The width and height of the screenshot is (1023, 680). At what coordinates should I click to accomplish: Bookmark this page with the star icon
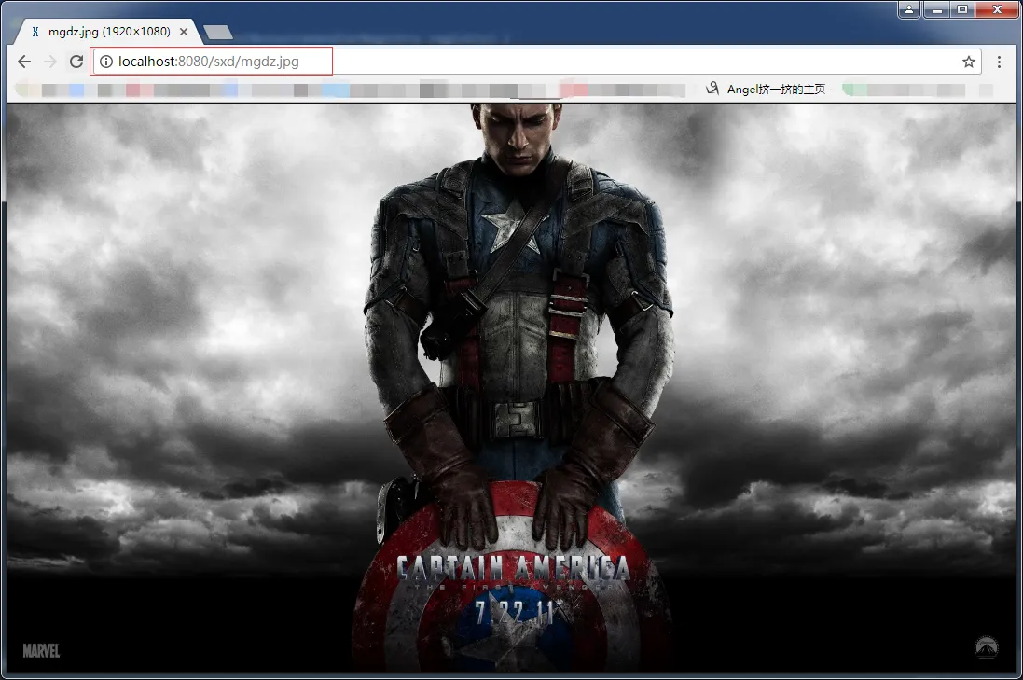click(969, 62)
